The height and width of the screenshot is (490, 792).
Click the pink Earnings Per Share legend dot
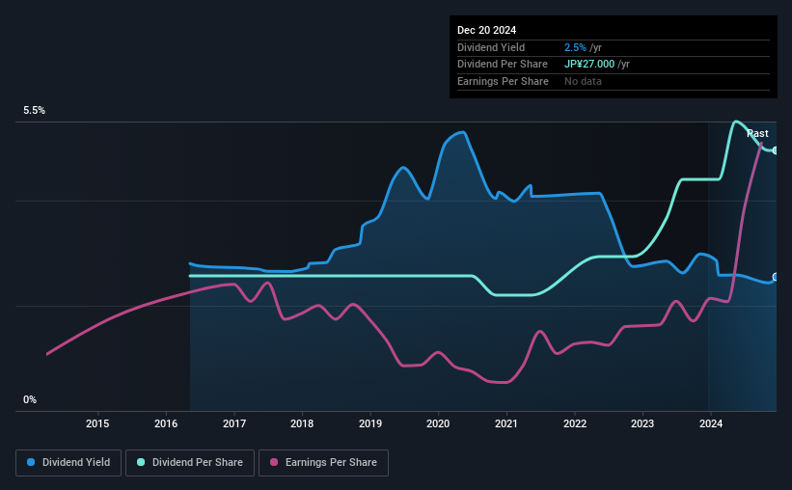274,462
